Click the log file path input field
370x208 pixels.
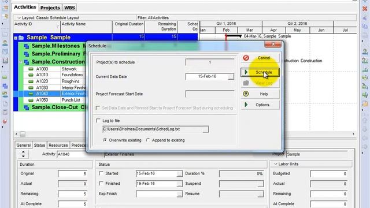pos(153,129)
